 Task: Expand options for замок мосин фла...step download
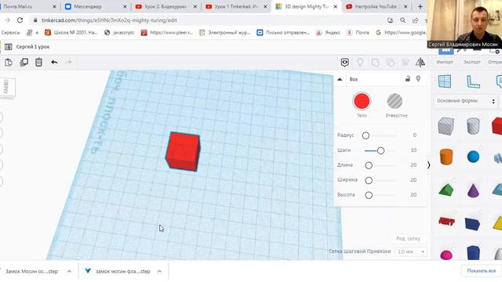(159, 272)
